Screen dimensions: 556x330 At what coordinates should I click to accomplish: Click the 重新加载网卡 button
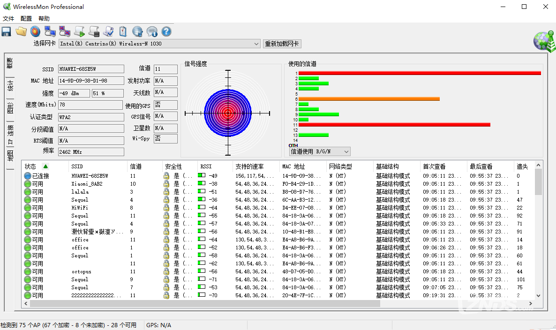282,44
